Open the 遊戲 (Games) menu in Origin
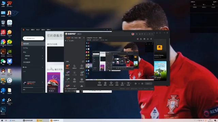Viewport: 218px width, 122px height. click(x=33, y=29)
